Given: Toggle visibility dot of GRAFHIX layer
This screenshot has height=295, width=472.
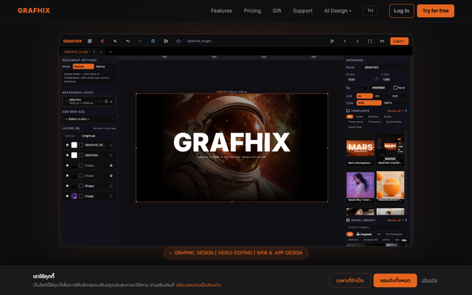Looking at the screenshot, I should click(67, 156).
